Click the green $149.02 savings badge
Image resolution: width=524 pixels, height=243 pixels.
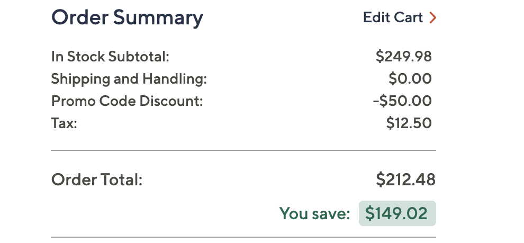(397, 213)
